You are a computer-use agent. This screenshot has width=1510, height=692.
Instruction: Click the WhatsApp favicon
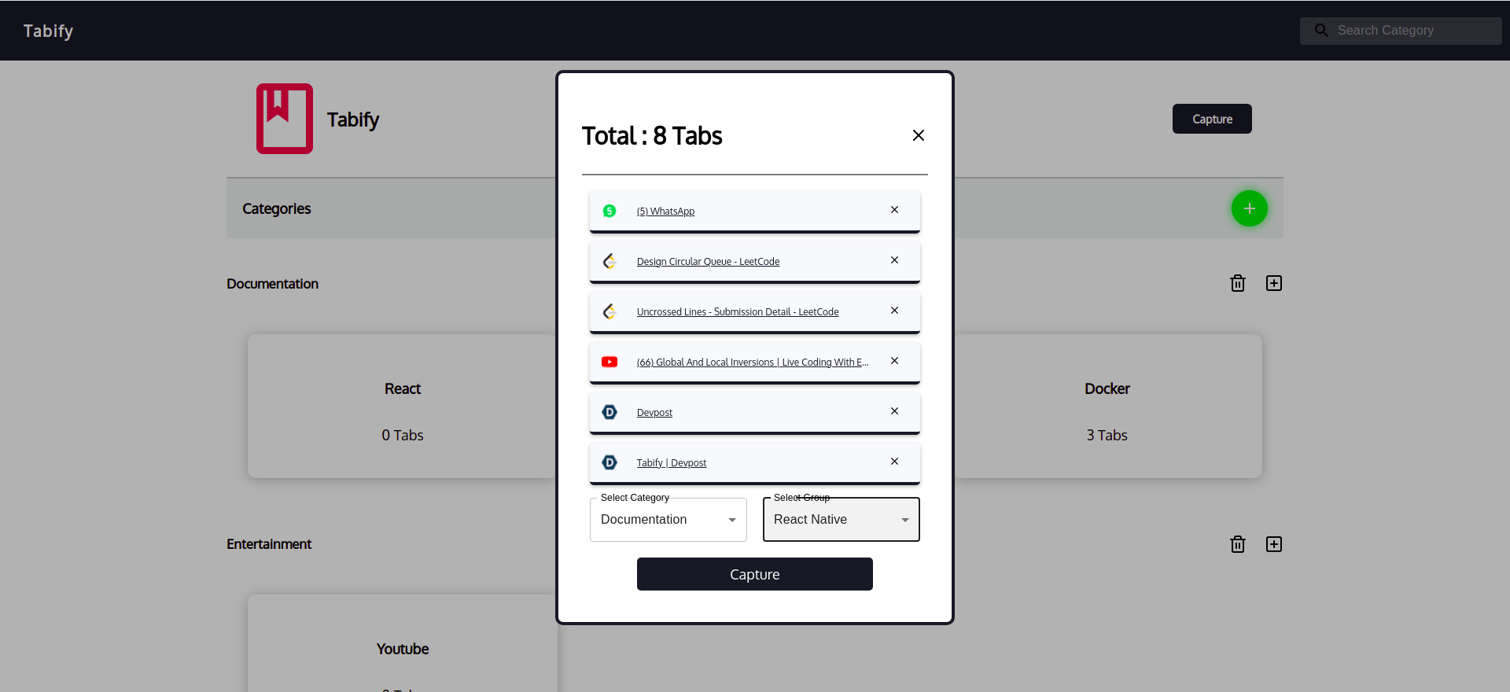(x=610, y=211)
